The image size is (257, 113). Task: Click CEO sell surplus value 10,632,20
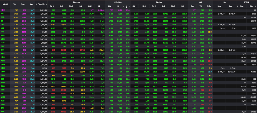(231, 72)
